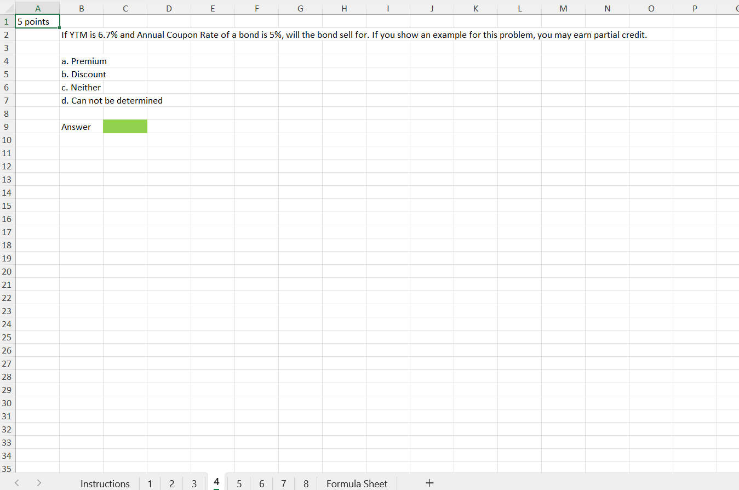Click the Select All corner triangle
739x490 pixels.
(8, 8)
